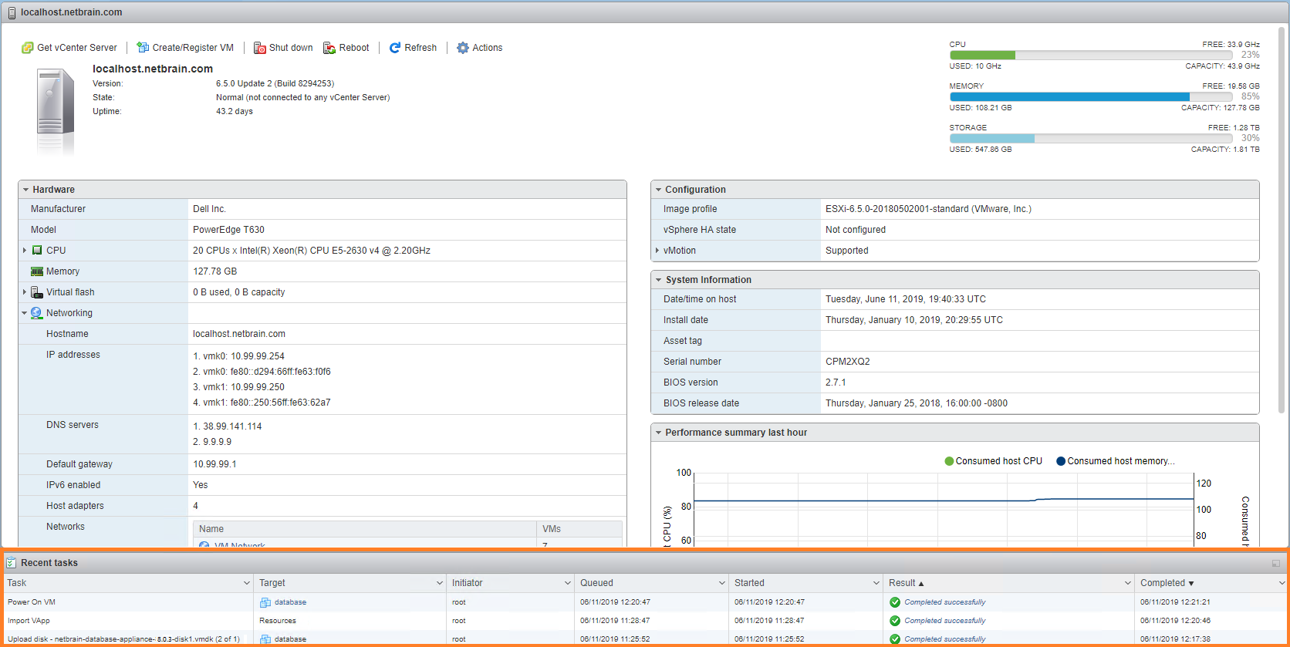Image resolution: width=1290 pixels, height=647 pixels.
Task: Click Resources target in Import VApp row
Action: pos(278,621)
